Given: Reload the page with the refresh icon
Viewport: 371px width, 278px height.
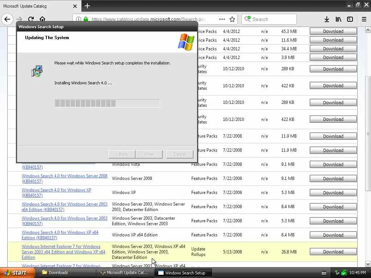Looking at the screenshot, I should pyautogui.click(x=31, y=19).
